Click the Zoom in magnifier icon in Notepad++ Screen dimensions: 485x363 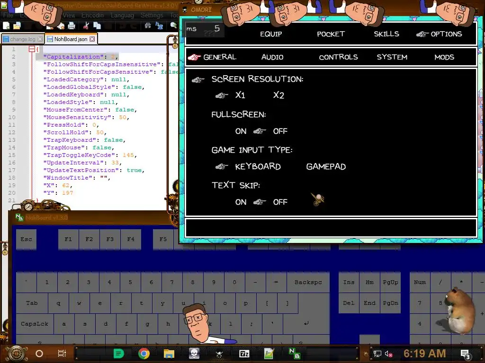click(x=173, y=26)
